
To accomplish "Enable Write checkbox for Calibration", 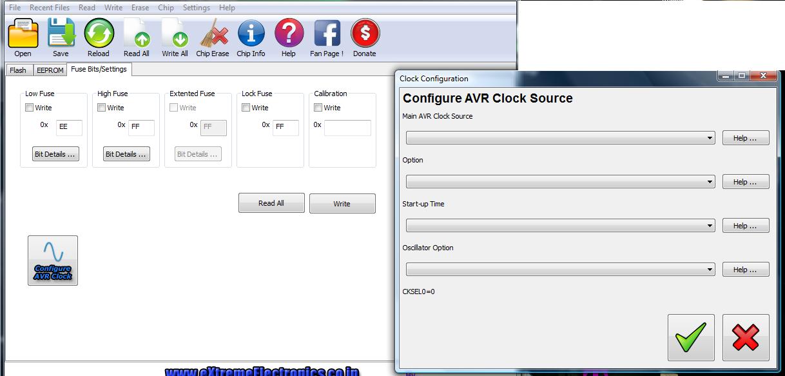I will [318, 108].
